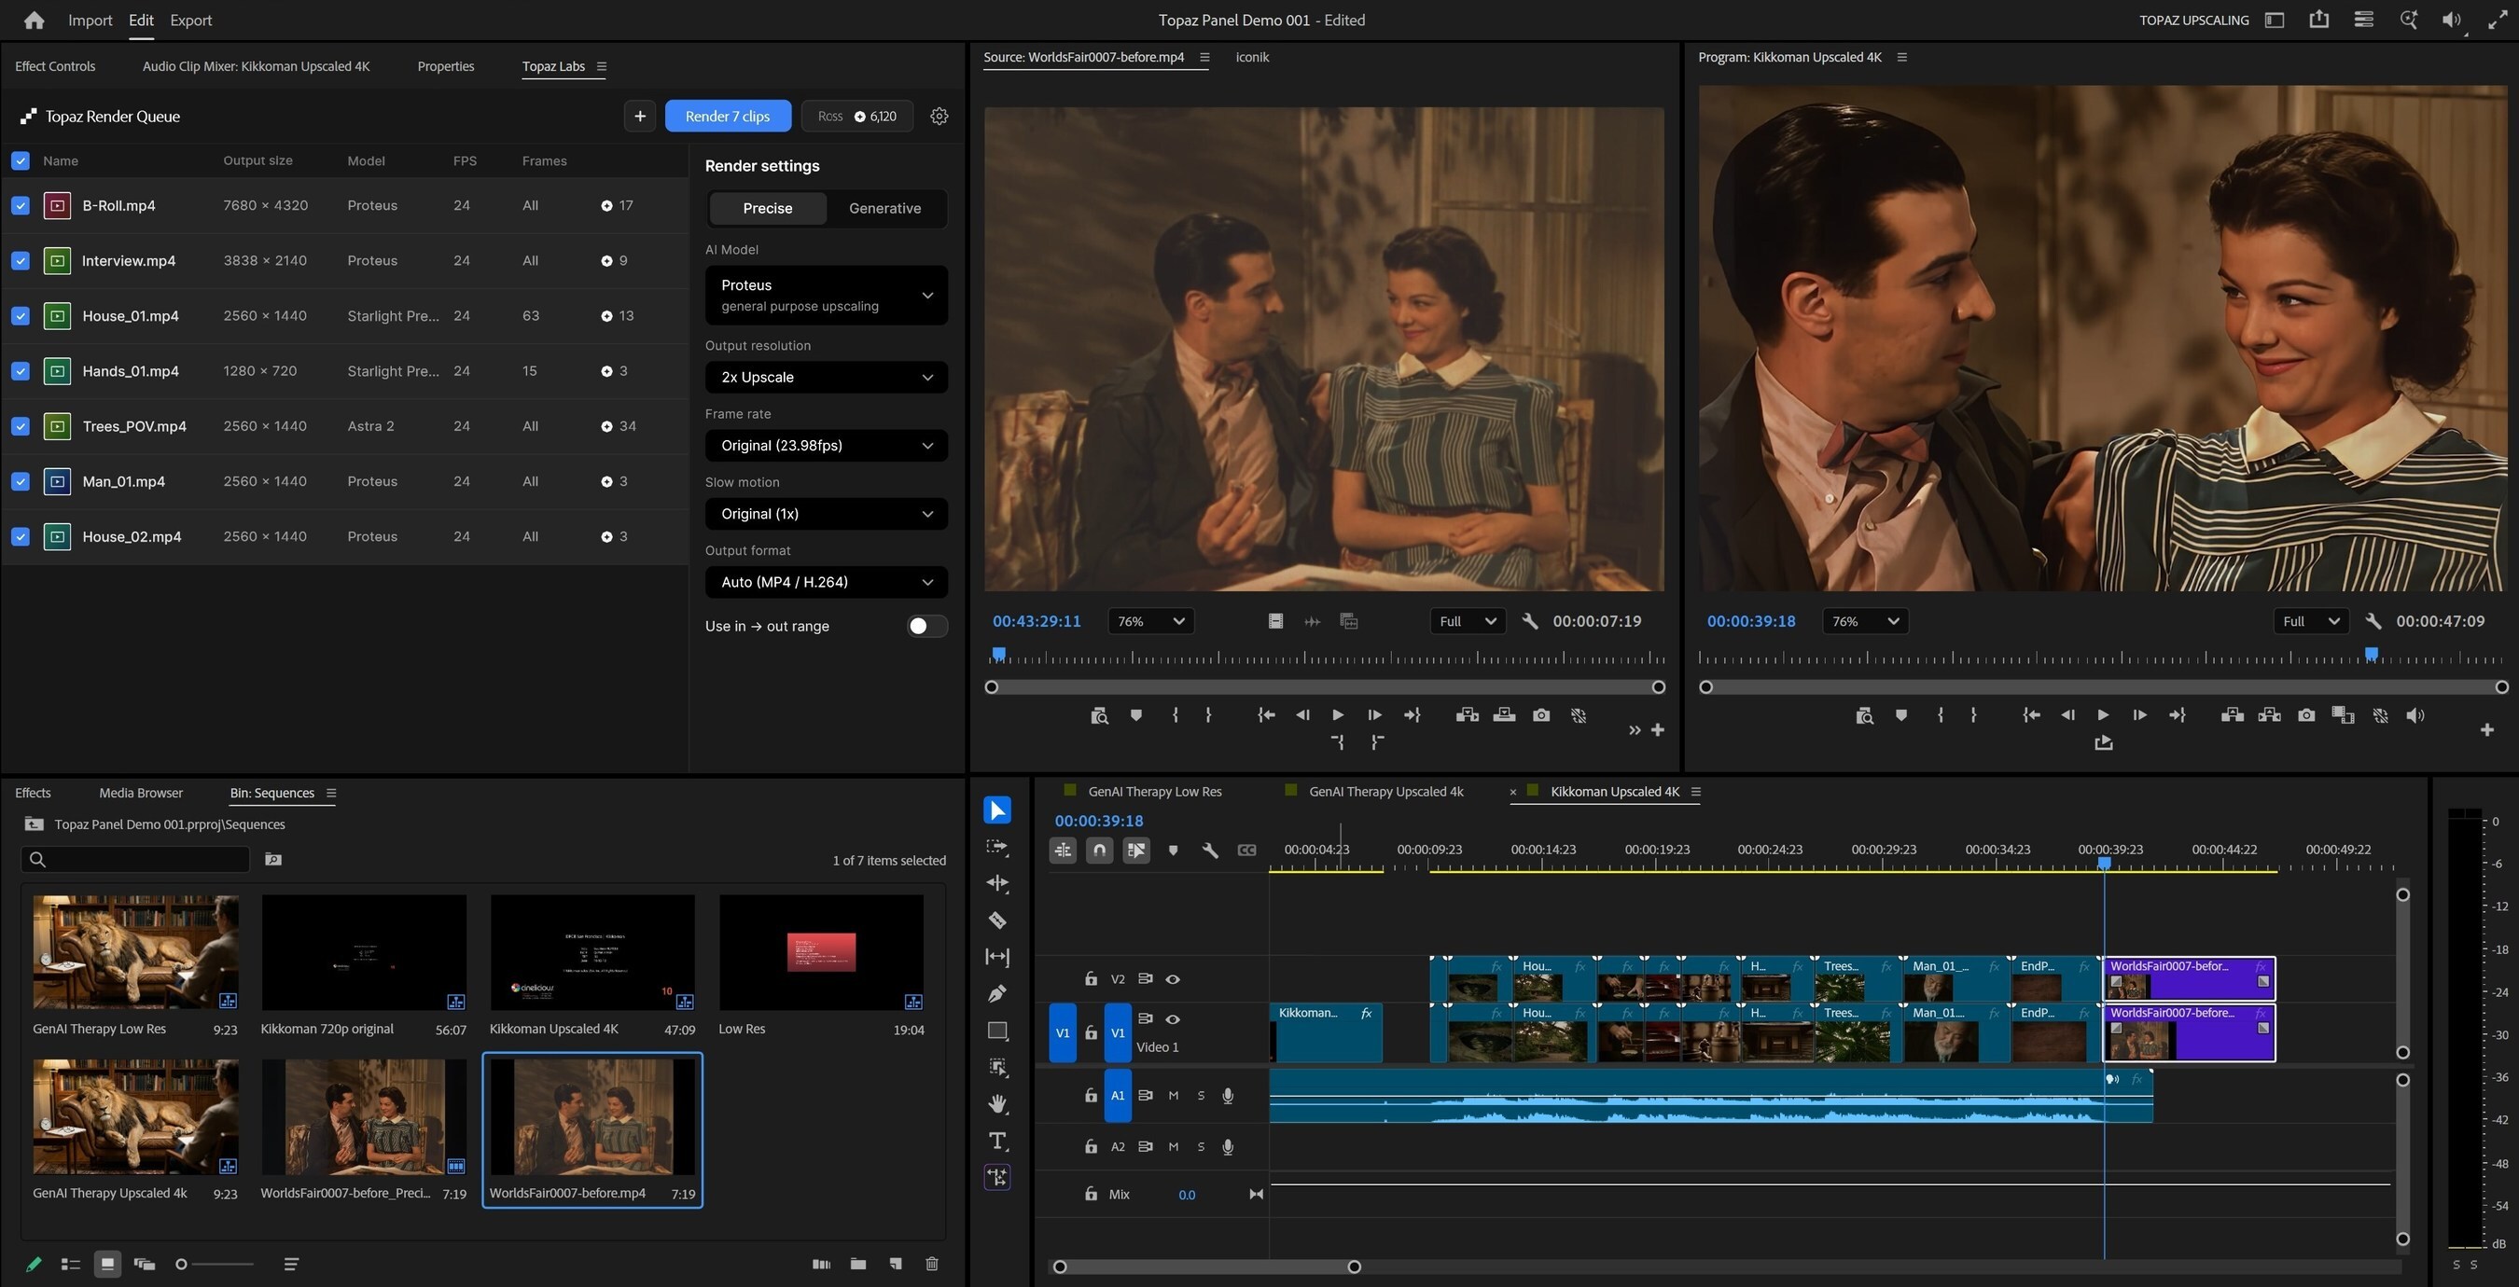This screenshot has width=2519, height=1287.
Task: Click Source monitor playhead marker
Action: coord(998,654)
